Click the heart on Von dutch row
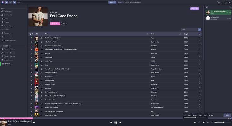Viewport: 232px width, 126px height. click(x=41, y=88)
